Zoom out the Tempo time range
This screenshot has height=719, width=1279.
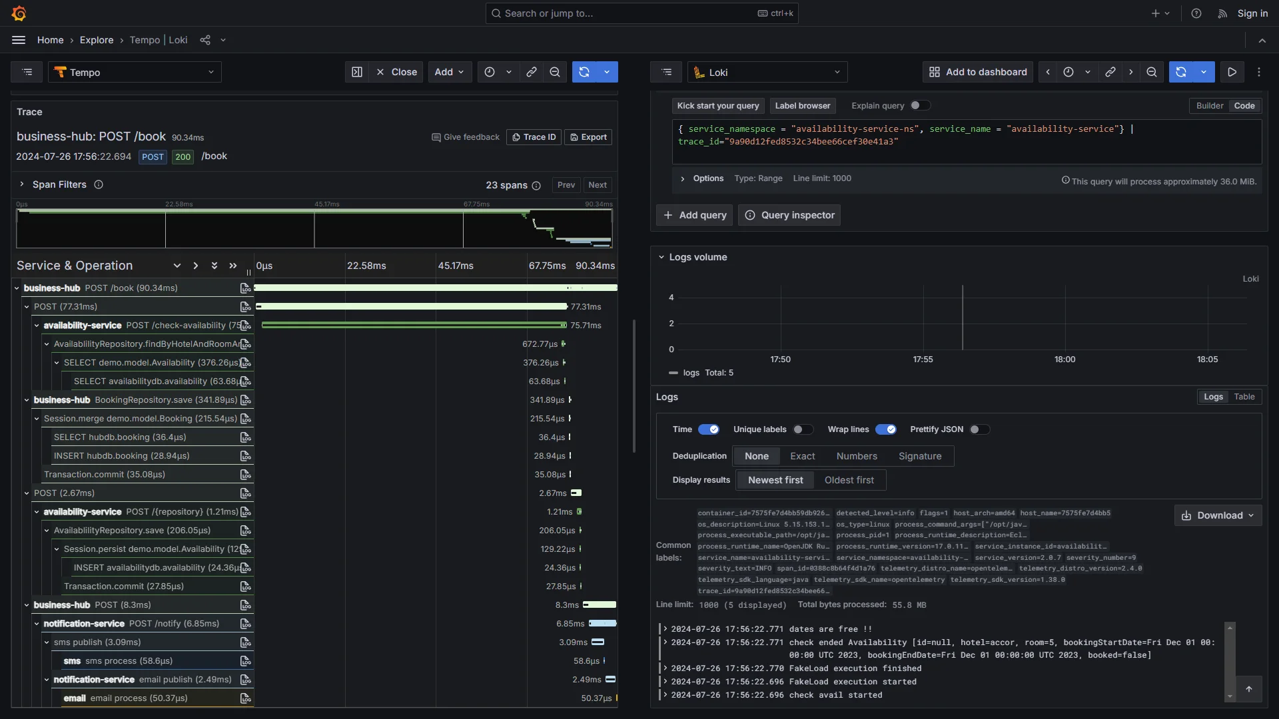click(556, 72)
